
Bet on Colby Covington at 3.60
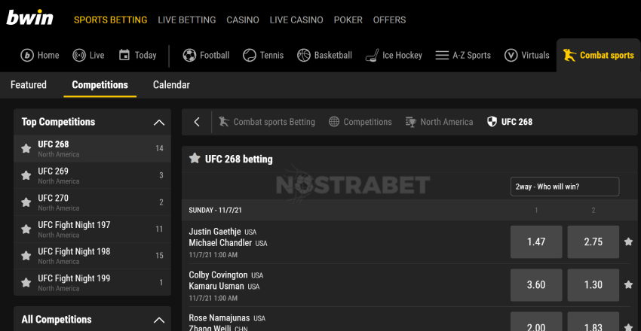pyautogui.click(x=536, y=284)
